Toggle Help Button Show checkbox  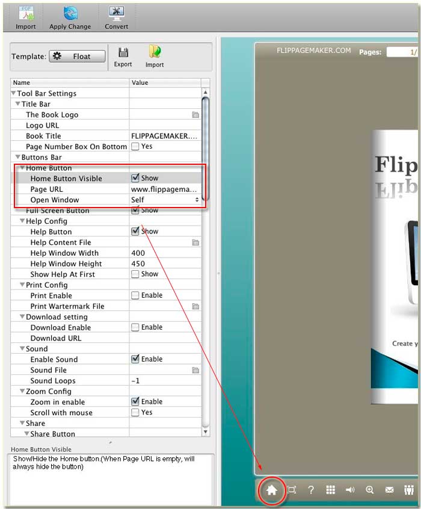point(135,232)
